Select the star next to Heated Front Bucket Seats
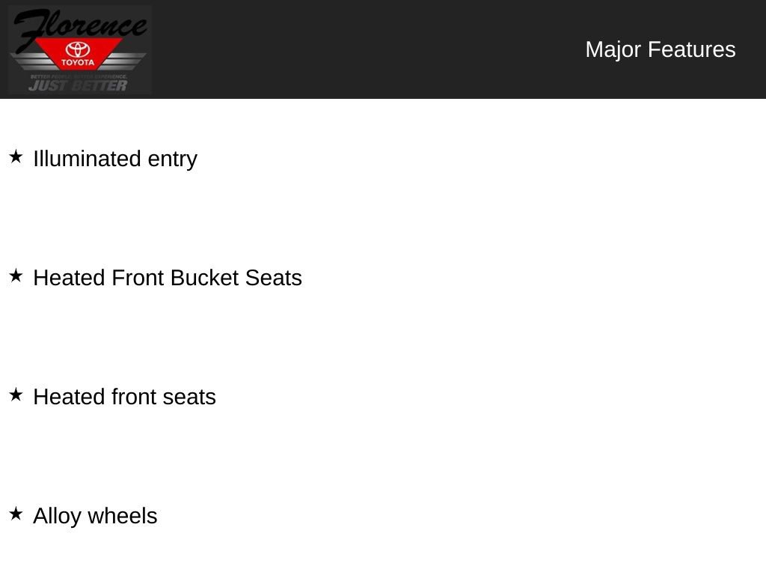The image size is (766, 575). coord(16,276)
